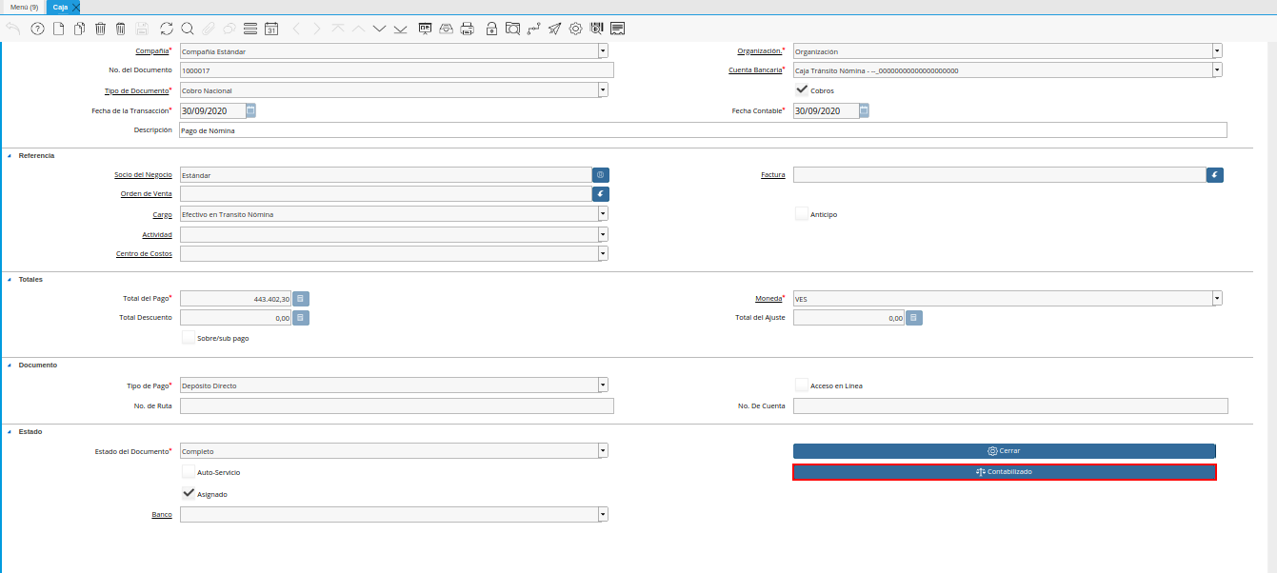The height and width of the screenshot is (573, 1277).
Task: Open the Centro de Costos dropdown
Action: click(603, 254)
